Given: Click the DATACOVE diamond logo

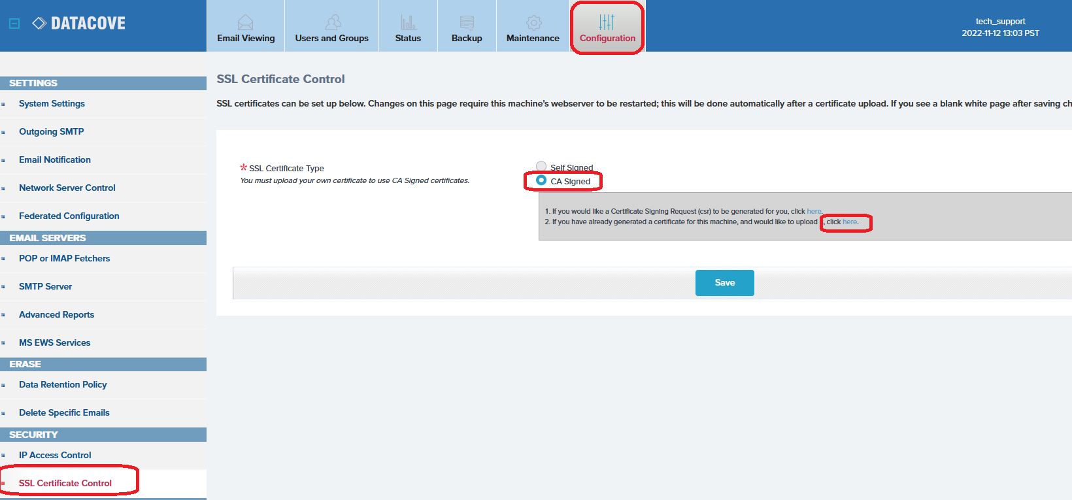Looking at the screenshot, I should pos(39,24).
